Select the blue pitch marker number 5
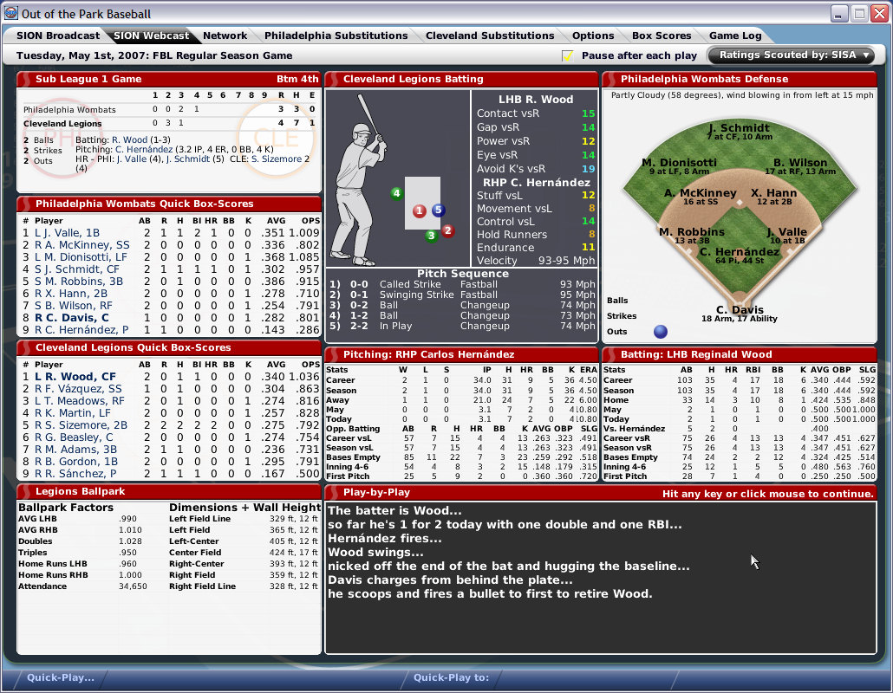This screenshot has width=893, height=693. tap(438, 210)
